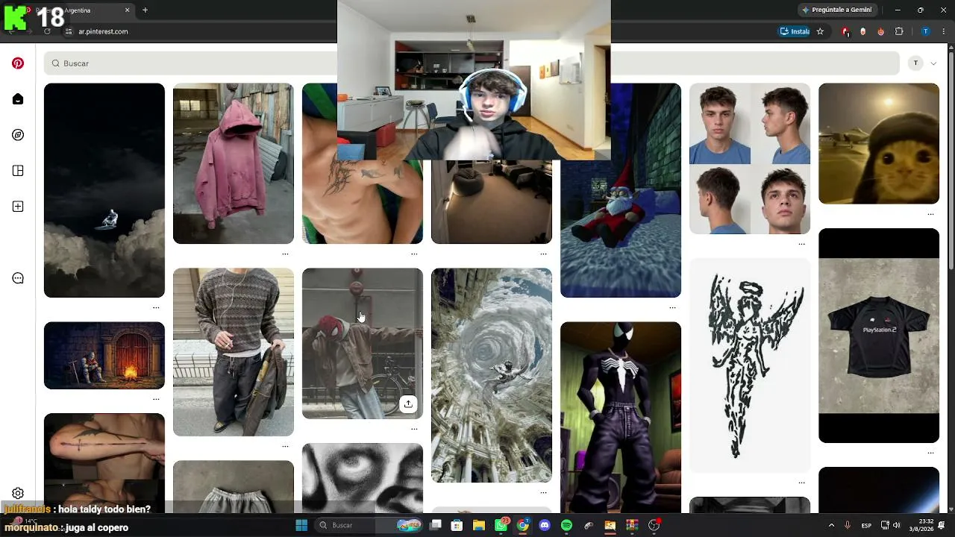The image size is (955, 537).
Task: Open Microsoft Store from the taskbar
Action: coord(457,525)
